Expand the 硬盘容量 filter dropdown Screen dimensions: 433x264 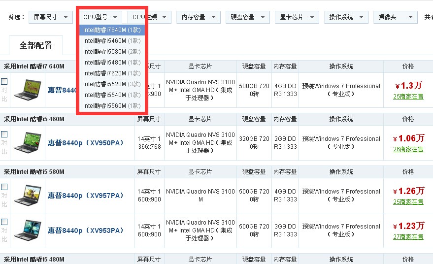point(247,17)
